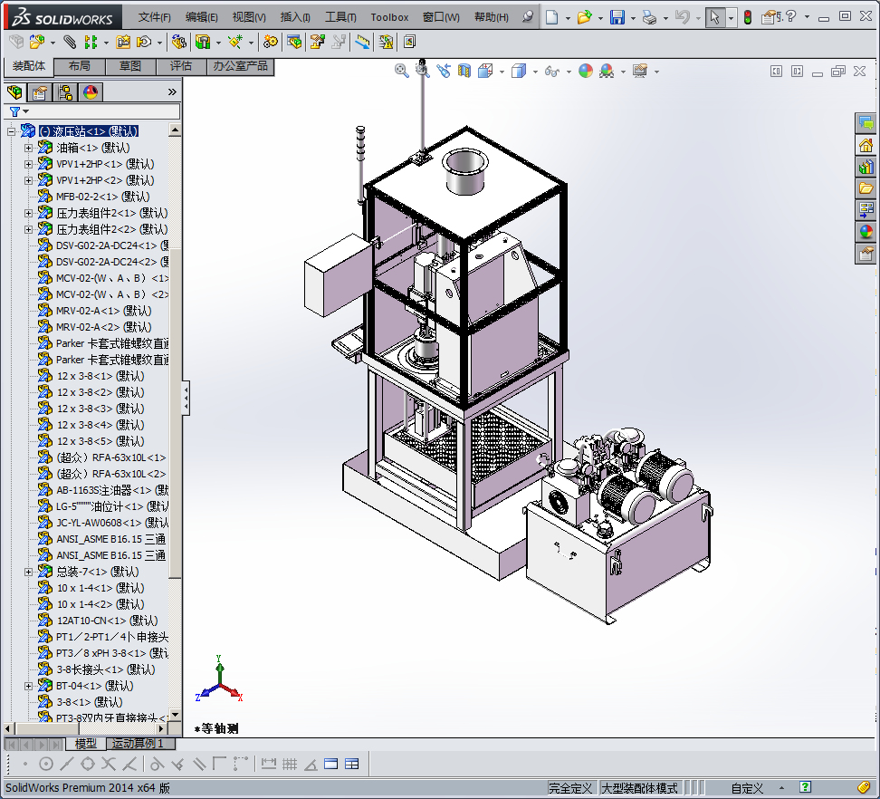Image resolution: width=880 pixels, height=799 pixels.
Task: Click the Show Hidden Components icon
Action: [x=179, y=42]
